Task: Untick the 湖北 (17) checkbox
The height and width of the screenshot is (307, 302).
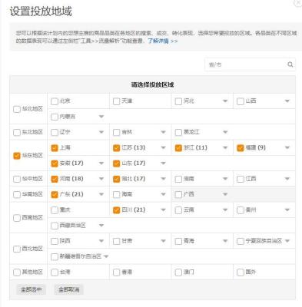Action: 116,179
